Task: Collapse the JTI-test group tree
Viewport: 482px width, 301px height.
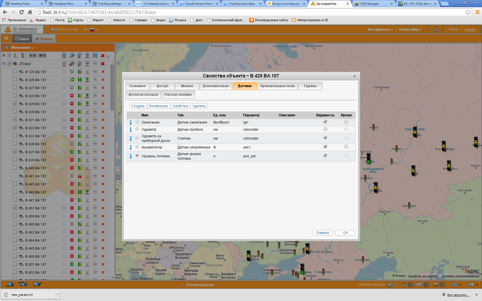Action: [4, 64]
